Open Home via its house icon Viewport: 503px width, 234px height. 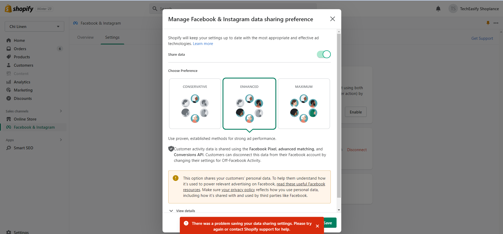[x=9, y=40]
